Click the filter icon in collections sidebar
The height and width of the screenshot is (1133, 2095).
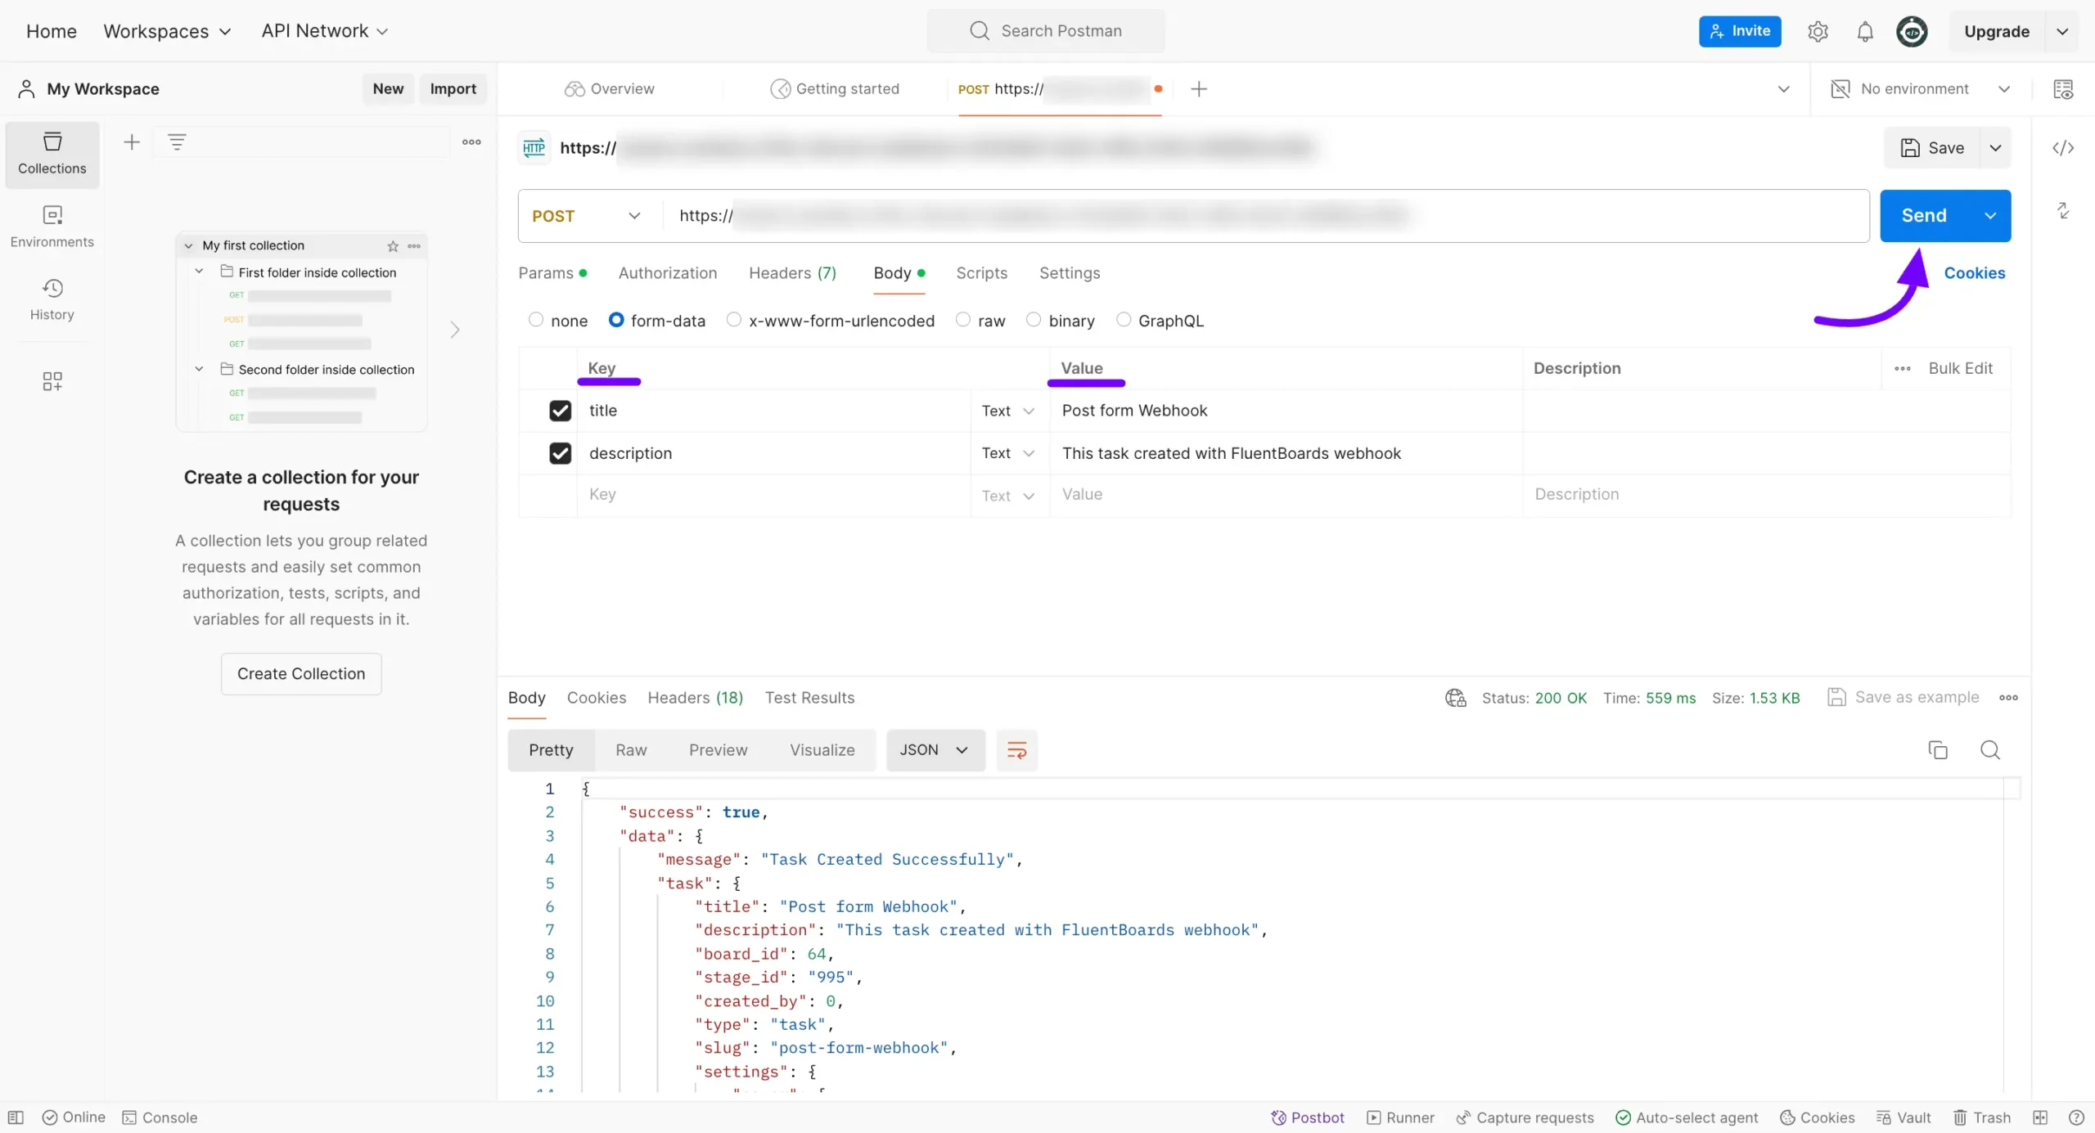177,142
